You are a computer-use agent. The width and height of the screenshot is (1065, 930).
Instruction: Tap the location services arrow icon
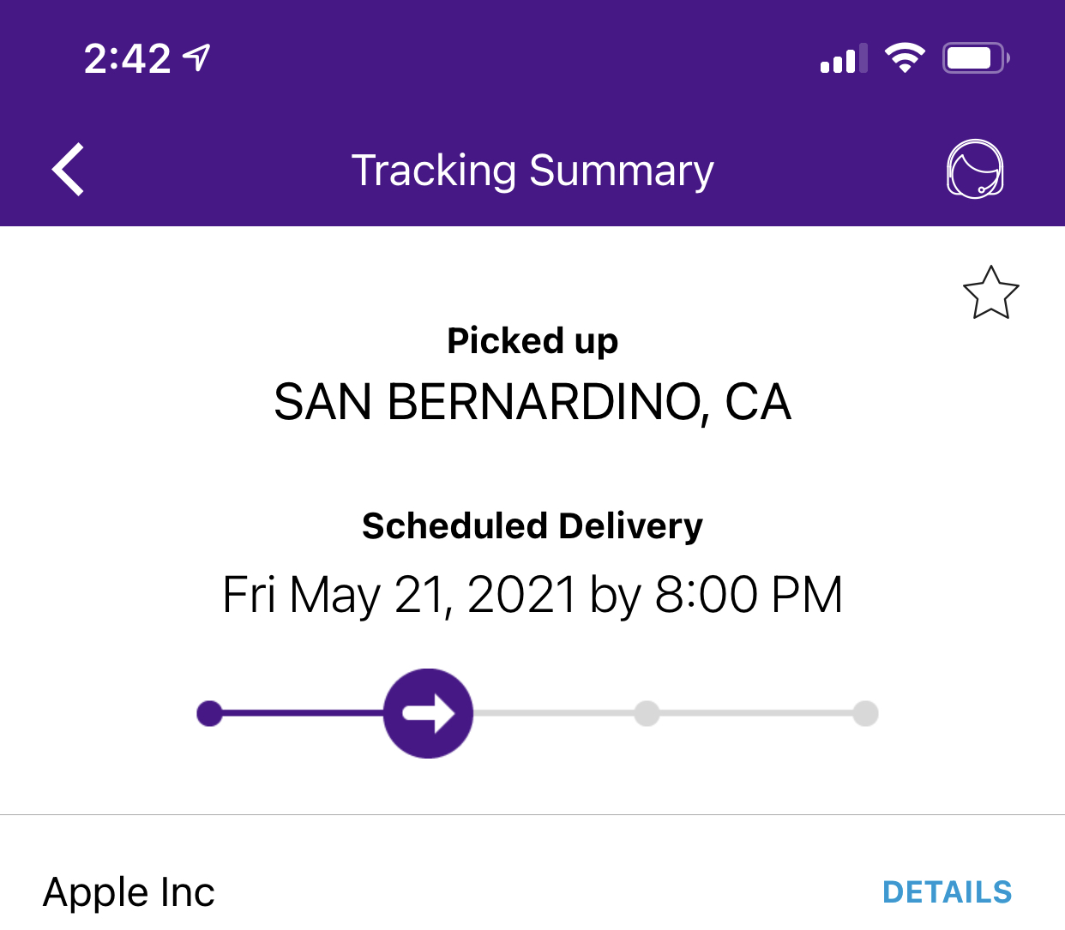(198, 57)
